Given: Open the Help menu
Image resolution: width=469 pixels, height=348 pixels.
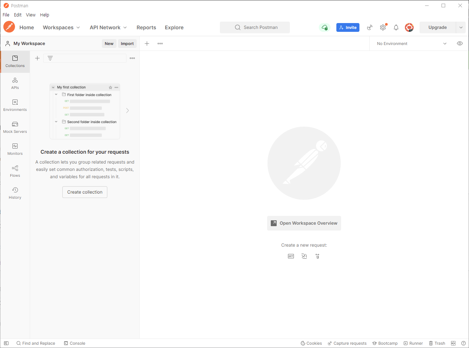Looking at the screenshot, I should pyautogui.click(x=44, y=15).
